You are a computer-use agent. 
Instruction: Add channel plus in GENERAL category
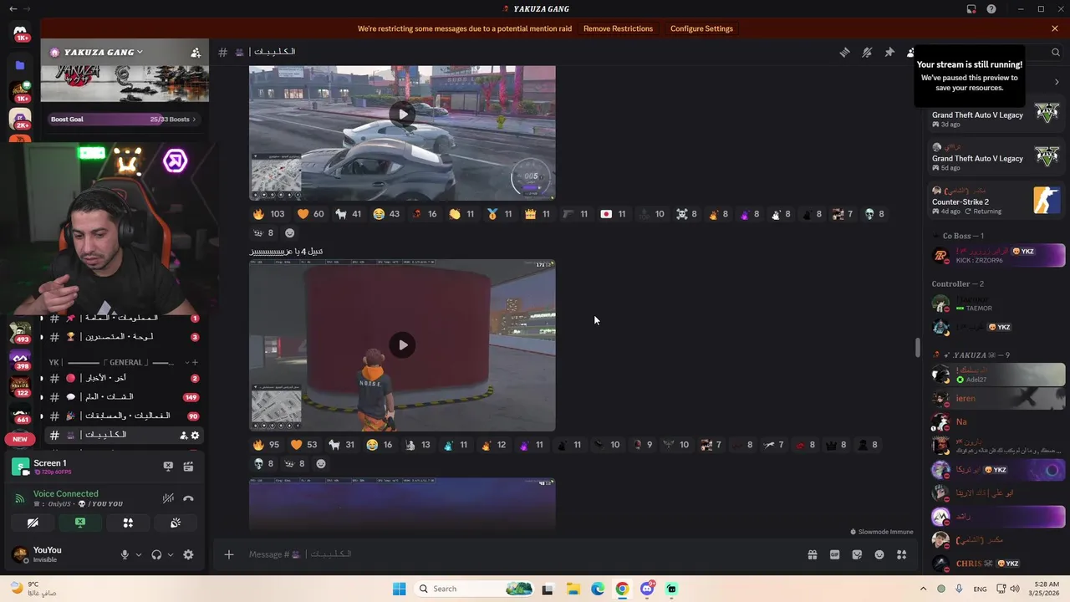195,362
